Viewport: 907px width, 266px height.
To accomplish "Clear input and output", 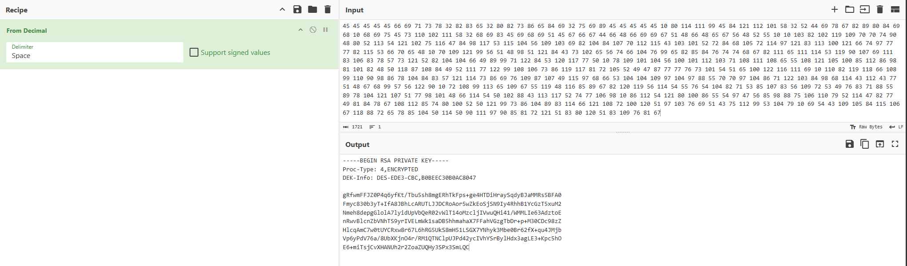I will 880,10.
